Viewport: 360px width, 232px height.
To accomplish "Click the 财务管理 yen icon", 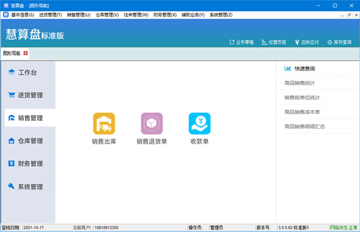I will pos(11,163).
